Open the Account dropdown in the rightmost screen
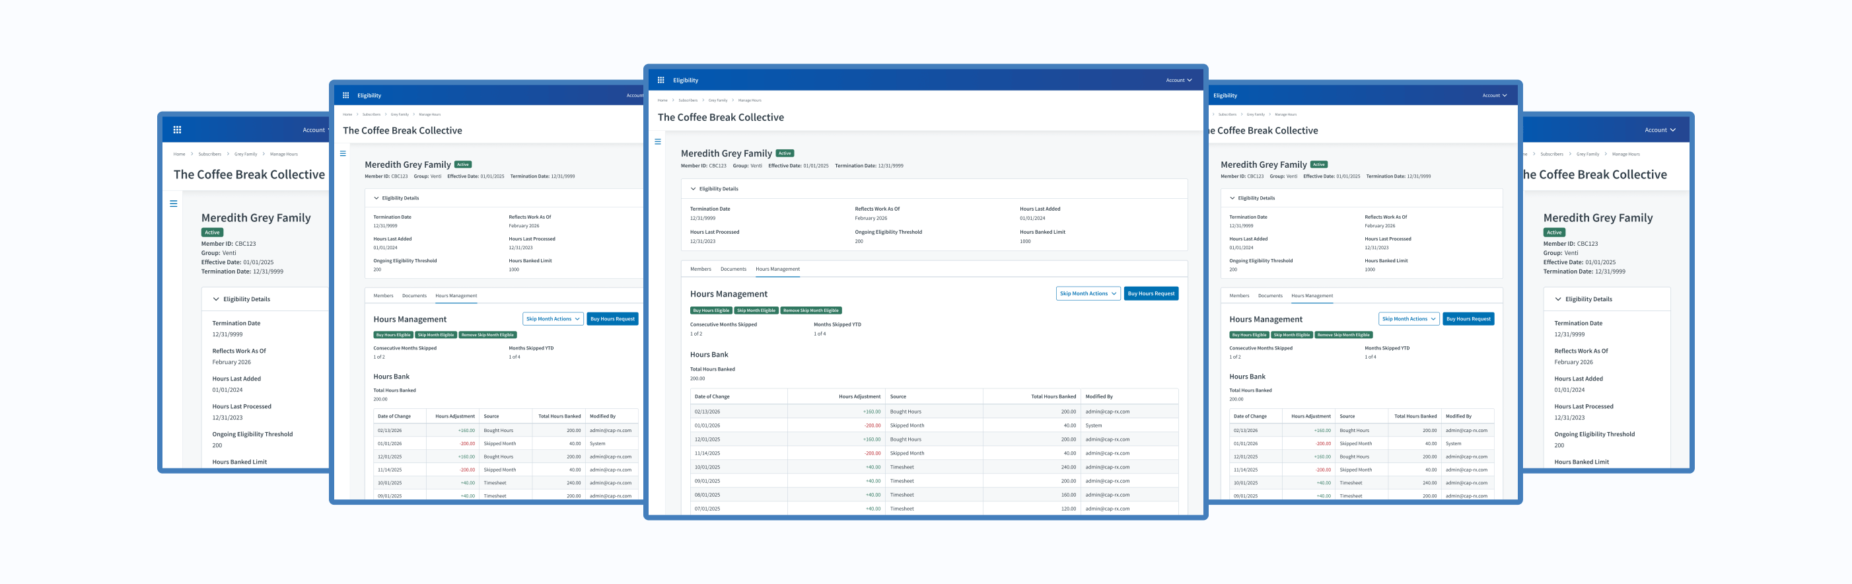 [1659, 130]
